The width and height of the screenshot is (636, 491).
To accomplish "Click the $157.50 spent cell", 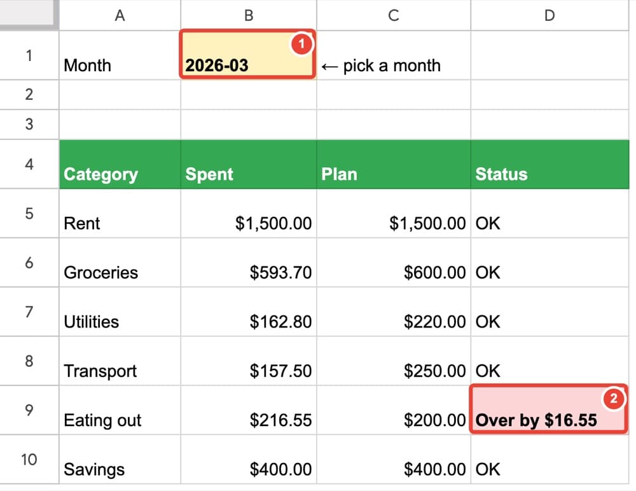I will tap(249, 361).
